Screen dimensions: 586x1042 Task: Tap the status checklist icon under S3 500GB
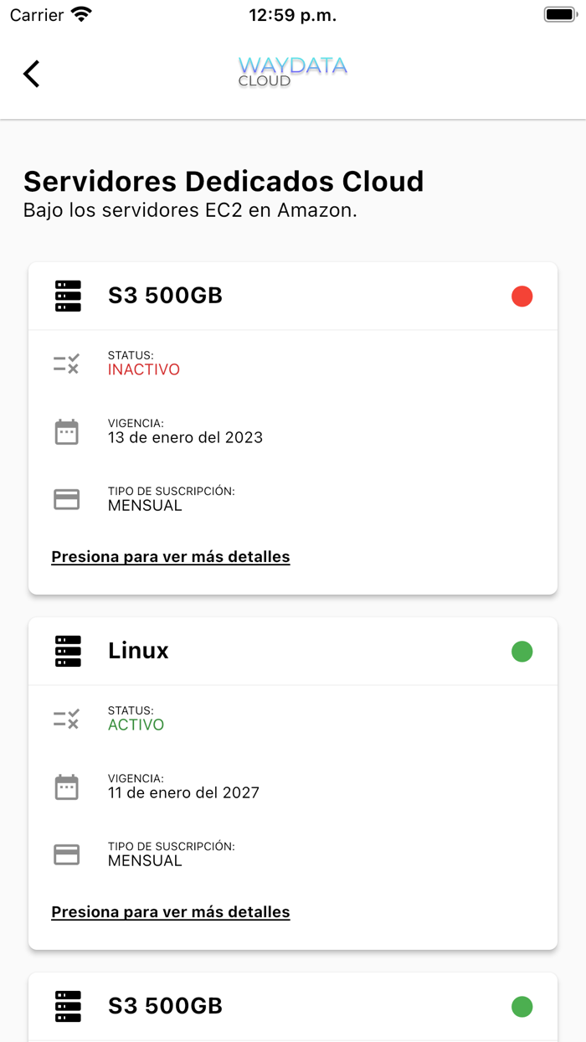click(x=67, y=363)
